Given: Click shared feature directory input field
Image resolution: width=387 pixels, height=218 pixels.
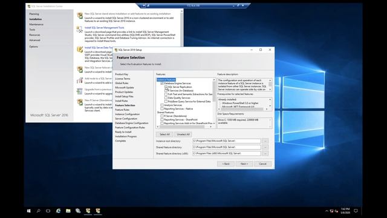Looking at the screenshot, I should pyautogui.click(x=227, y=147).
